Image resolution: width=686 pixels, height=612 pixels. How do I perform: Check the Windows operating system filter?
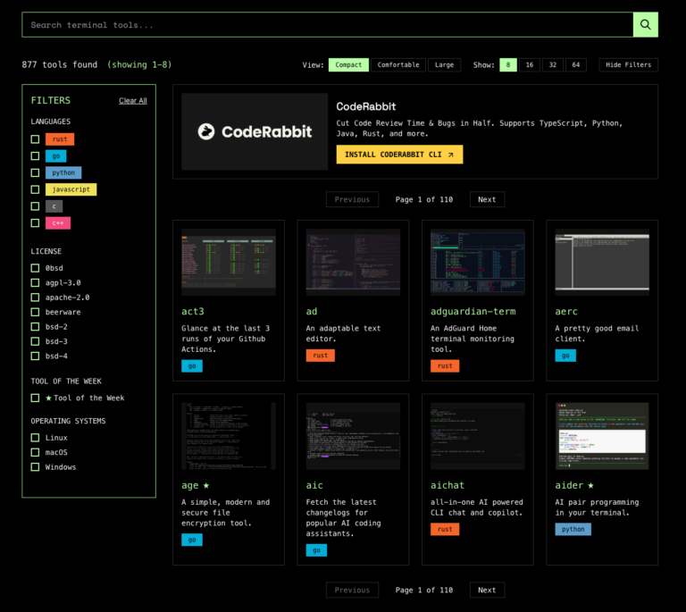35,466
